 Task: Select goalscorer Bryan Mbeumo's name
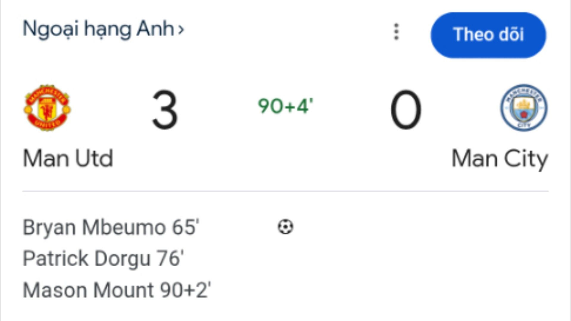[x=94, y=227]
